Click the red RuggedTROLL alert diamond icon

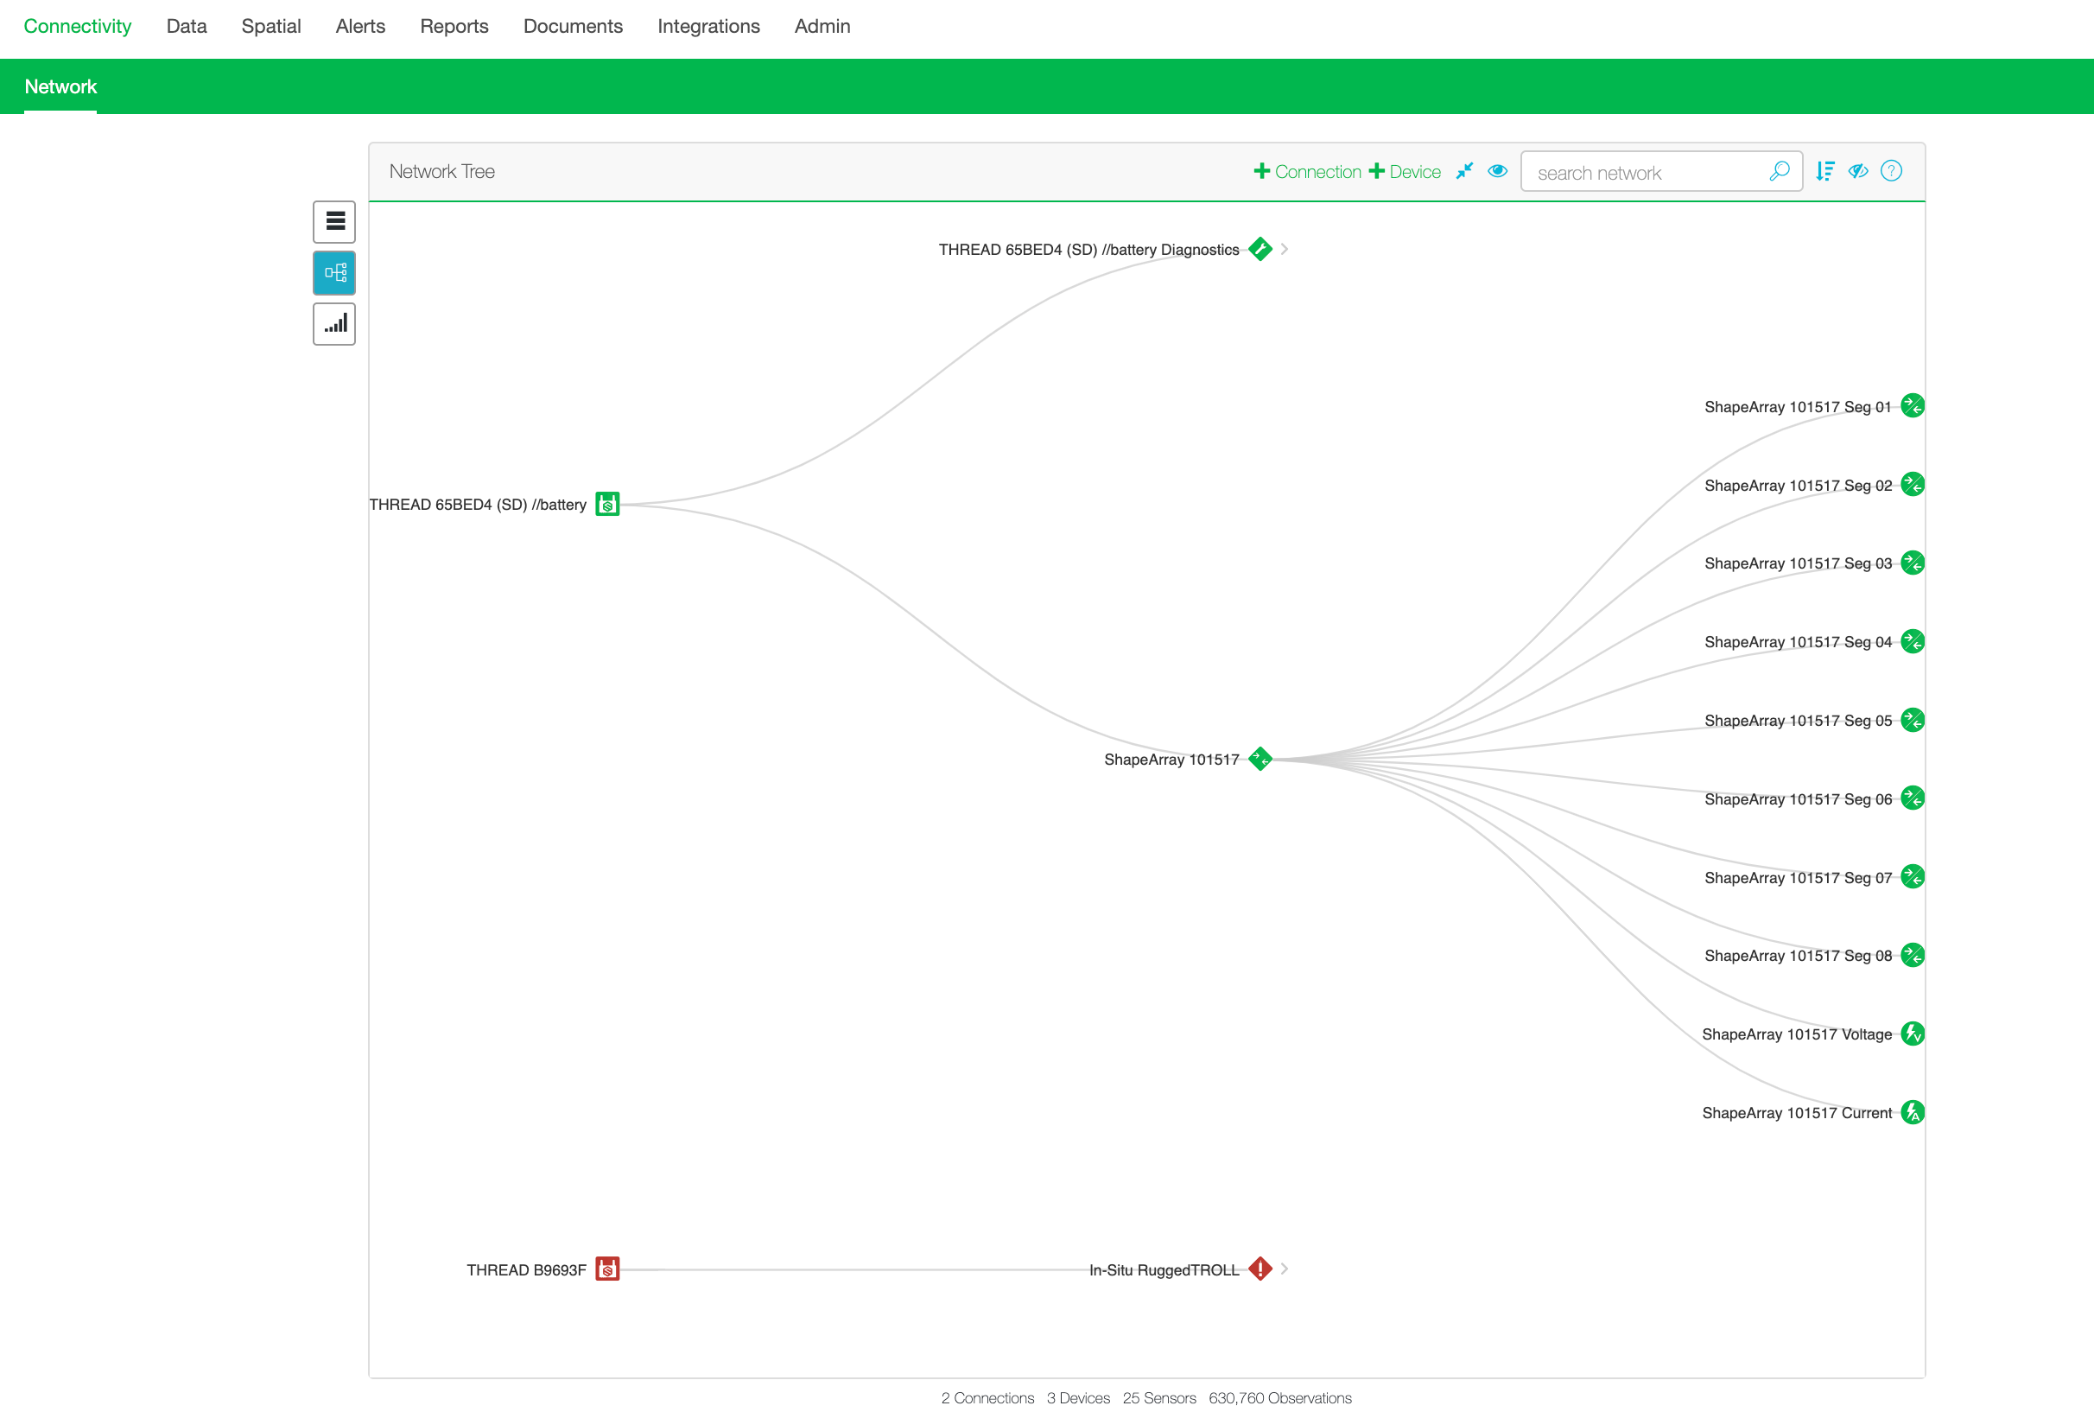pyautogui.click(x=1260, y=1269)
